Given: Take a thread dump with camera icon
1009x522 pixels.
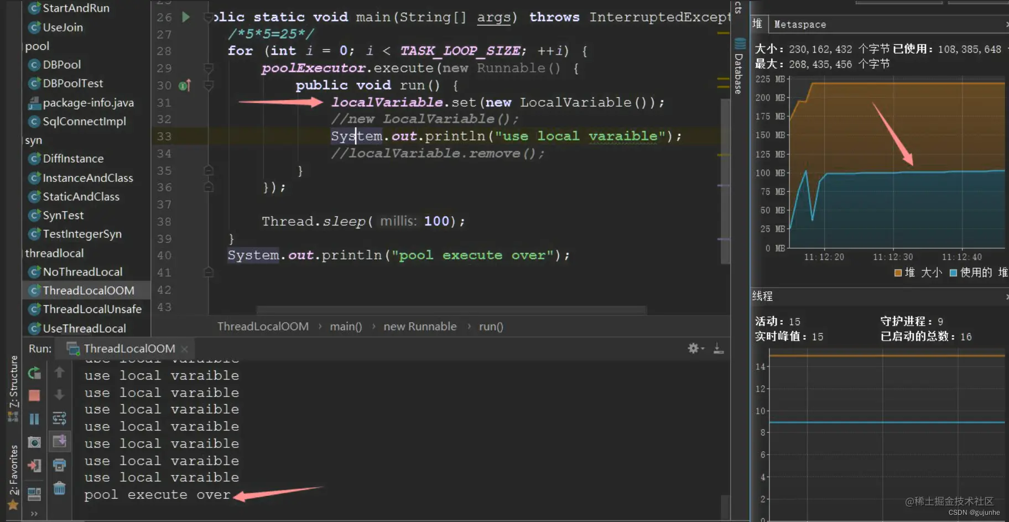Looking at the screenshot, I should 34,442.
